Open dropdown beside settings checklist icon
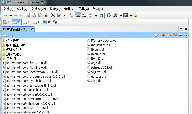 pyautogui.click(x=131, y=16)
